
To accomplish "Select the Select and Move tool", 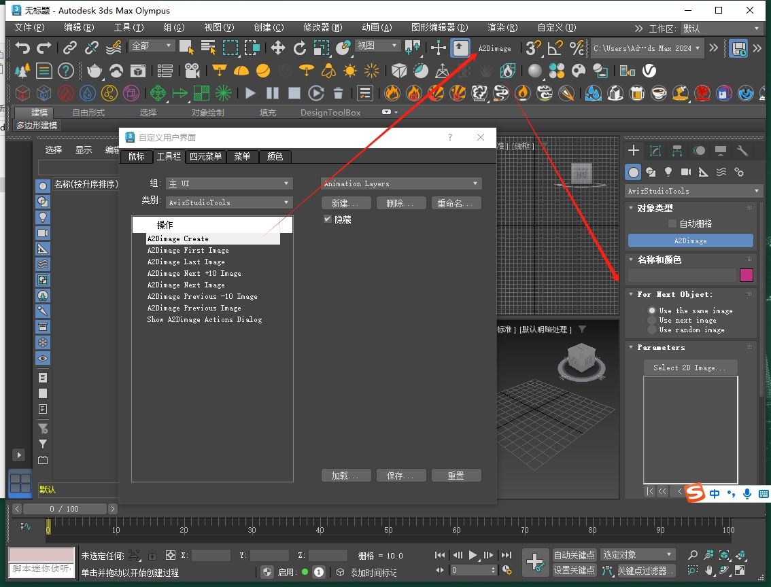I will (277, 48).
